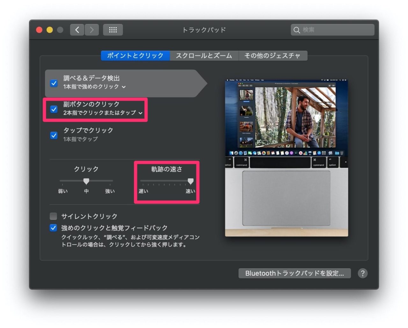
Task: Switch to the スクロールとズーム tab
Action: [x=204, y=55]
